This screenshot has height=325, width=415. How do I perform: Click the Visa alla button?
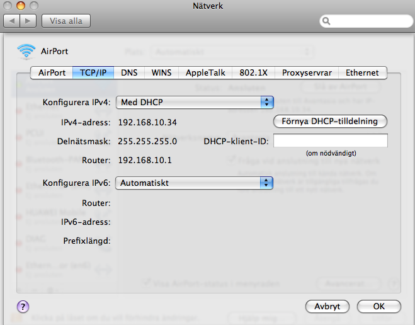tap(66, 21)
